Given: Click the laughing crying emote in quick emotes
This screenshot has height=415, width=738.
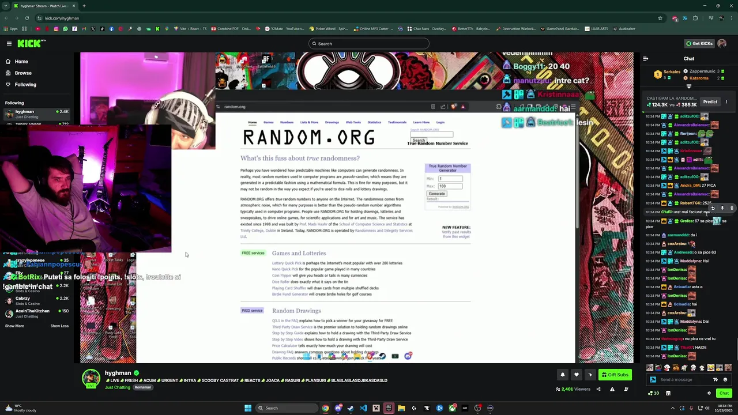Looking at the screenshot, I should pos(710,368).
